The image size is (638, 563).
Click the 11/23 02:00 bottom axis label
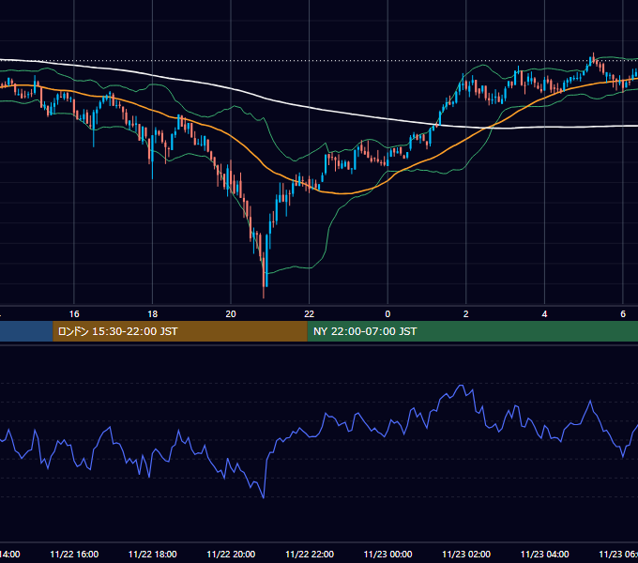(466, 554)
